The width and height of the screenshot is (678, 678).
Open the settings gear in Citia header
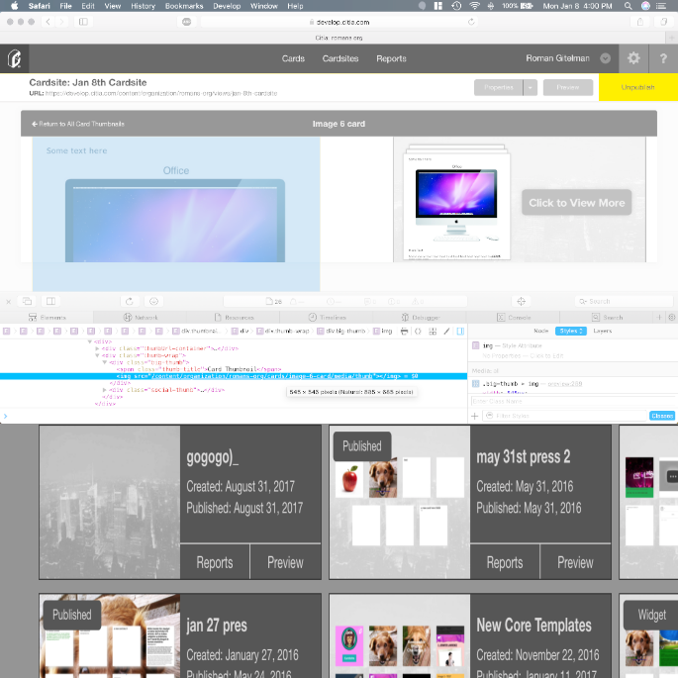click(633, 58)
